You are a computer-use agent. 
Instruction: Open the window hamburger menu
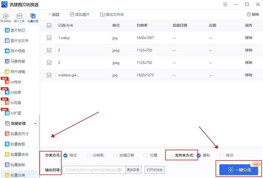point(226,4)
